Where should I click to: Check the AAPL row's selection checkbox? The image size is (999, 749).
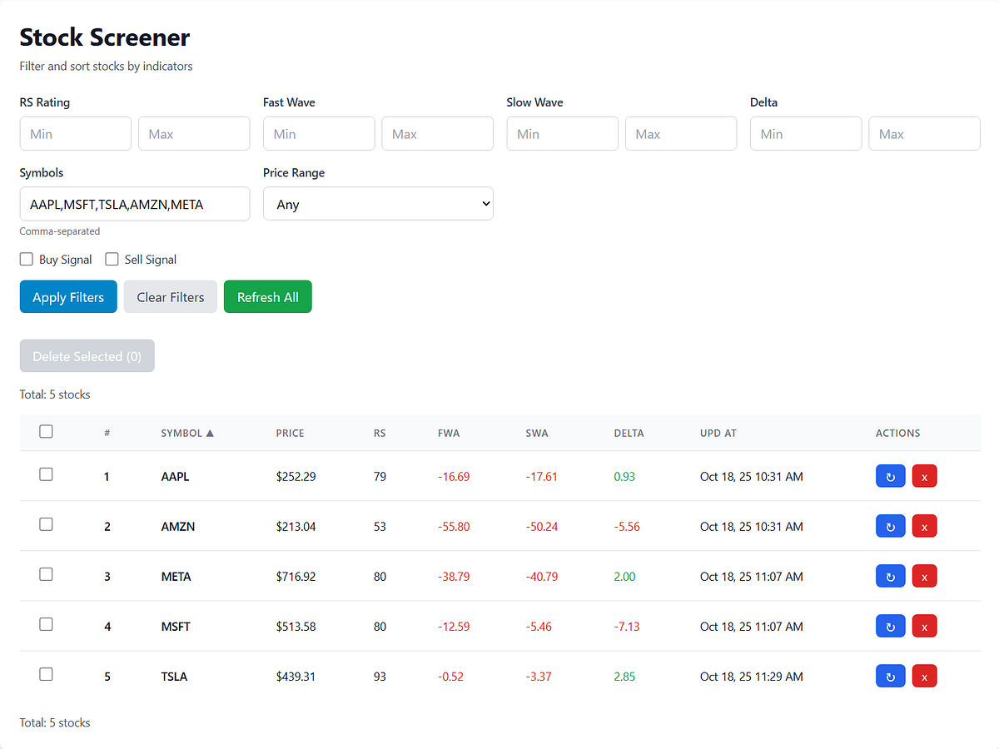tap(46, 474)
